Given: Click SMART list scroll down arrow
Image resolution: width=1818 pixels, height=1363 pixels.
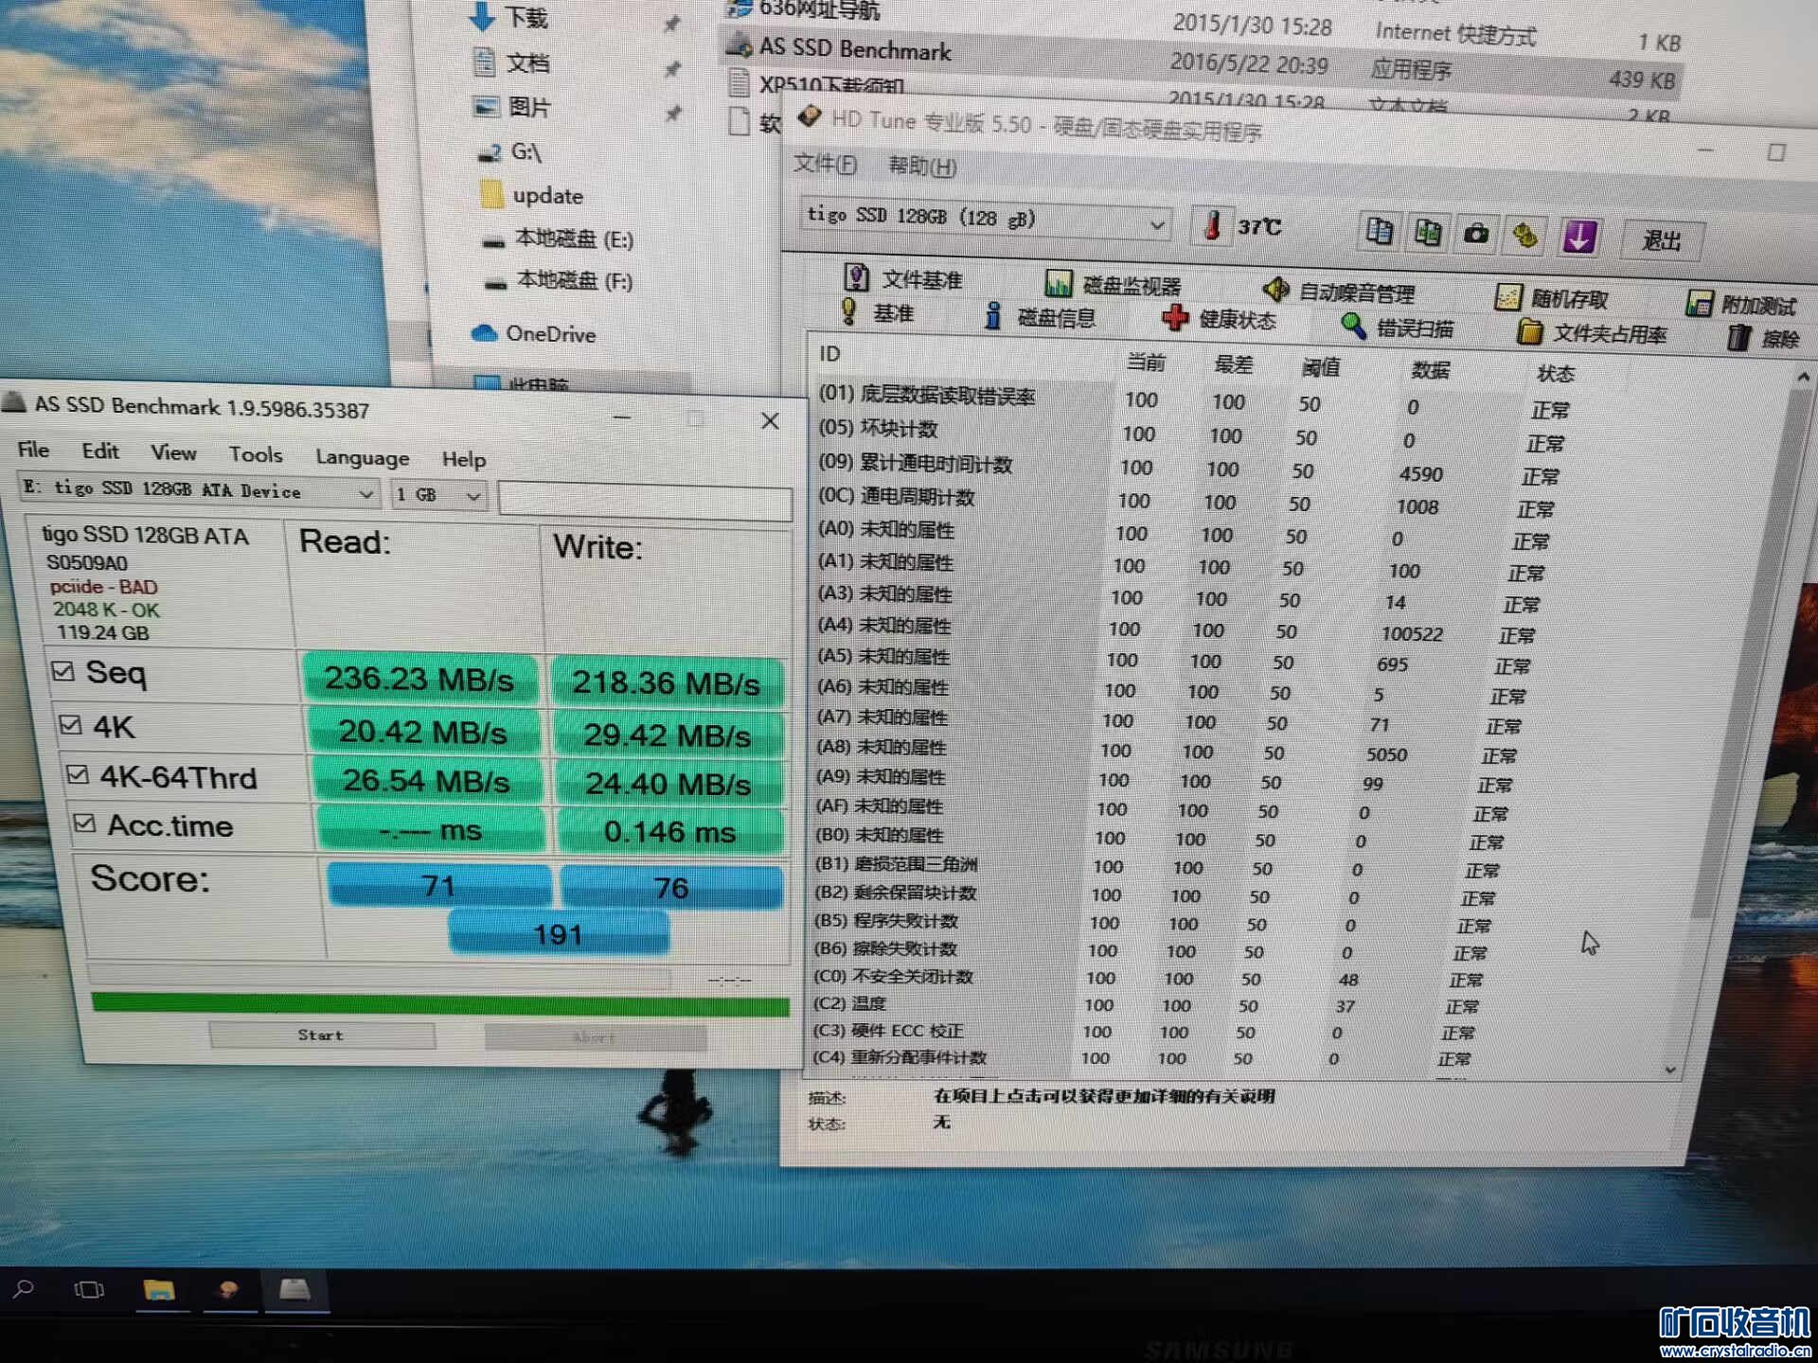Looking at the screenshot, I should pyautogui.click(x=1669, y=1071).
